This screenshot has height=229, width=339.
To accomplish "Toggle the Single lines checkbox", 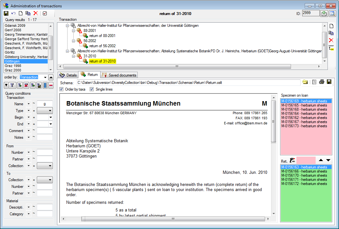I will [92, 89].
